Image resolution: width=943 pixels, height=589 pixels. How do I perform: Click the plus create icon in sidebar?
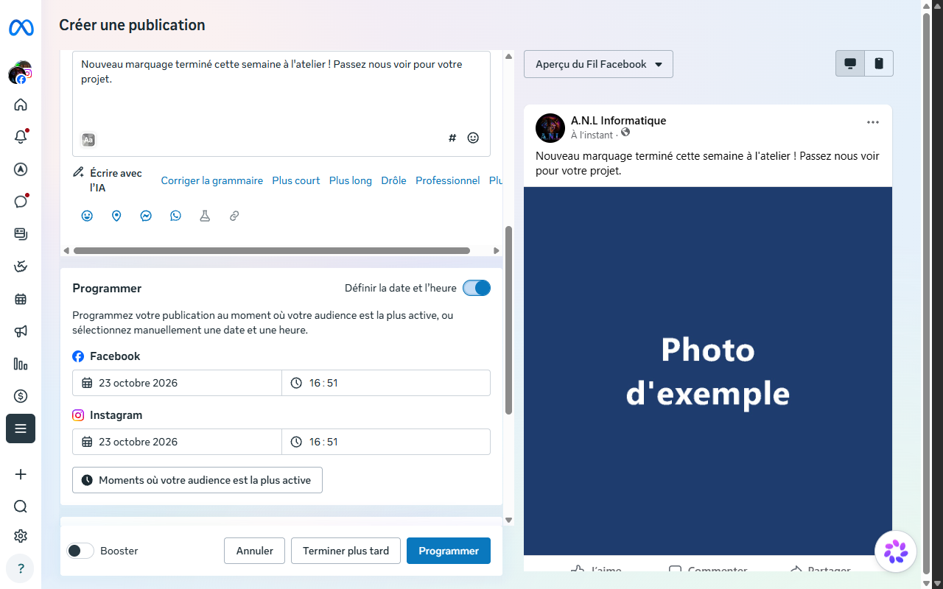[x=21, y=474]
